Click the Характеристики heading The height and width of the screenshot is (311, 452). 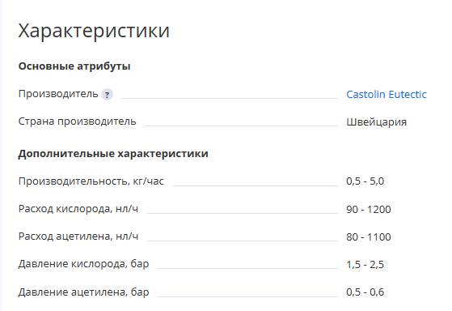point(94,31)
